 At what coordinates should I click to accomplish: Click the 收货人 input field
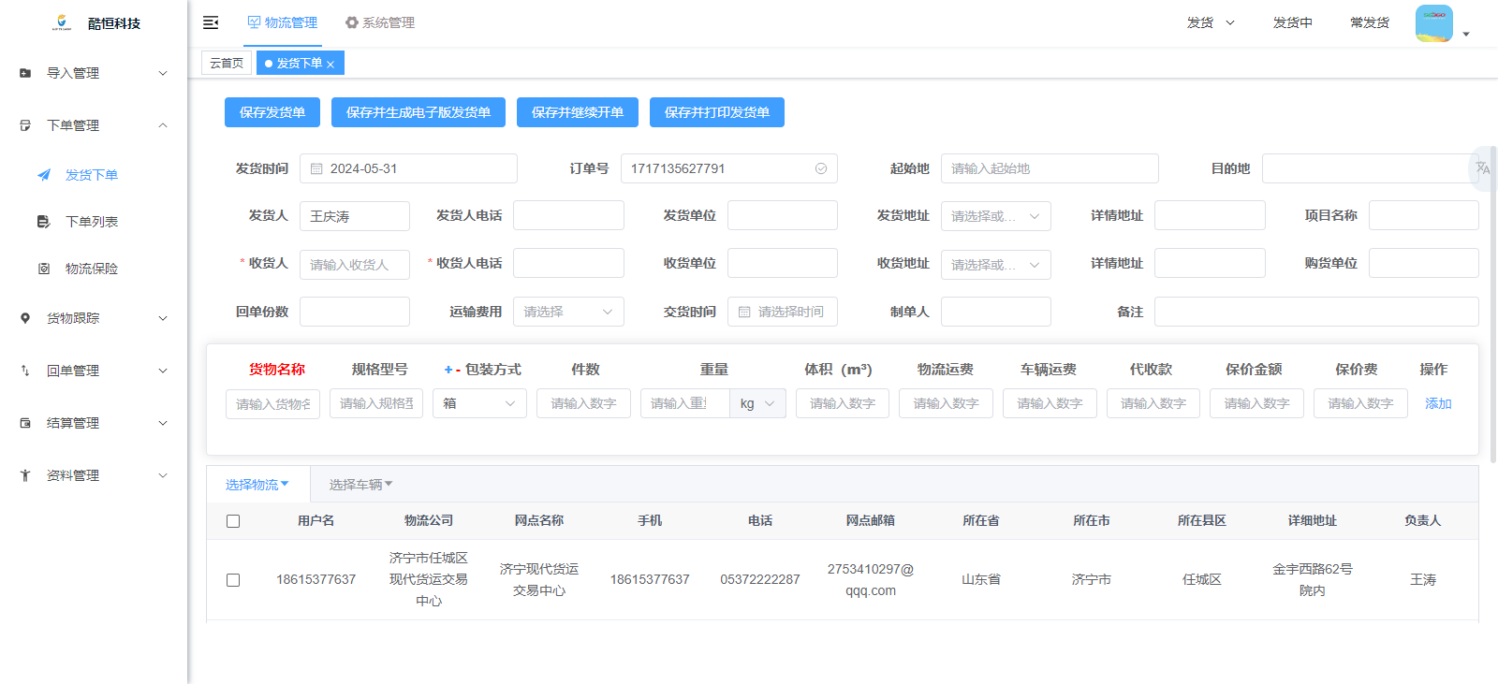point(355,265)
